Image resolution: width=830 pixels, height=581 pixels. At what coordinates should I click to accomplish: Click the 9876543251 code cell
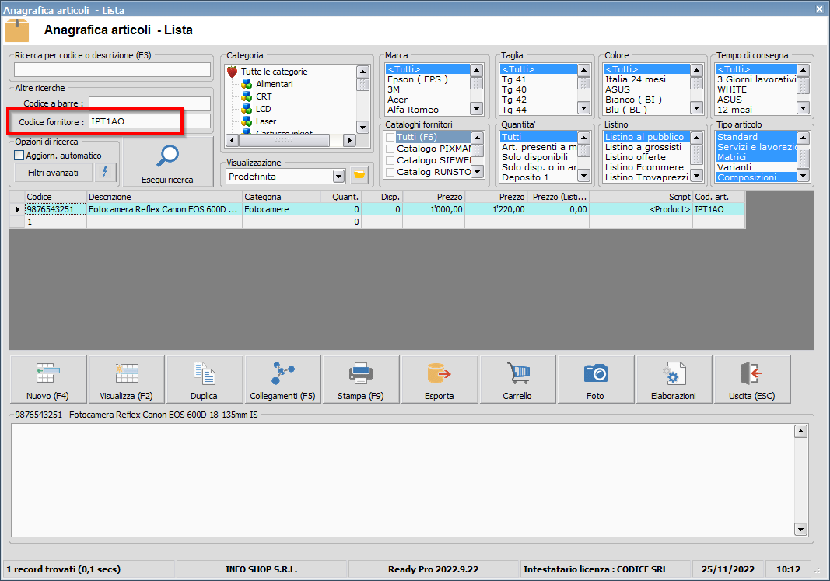[x=55, y=209]
